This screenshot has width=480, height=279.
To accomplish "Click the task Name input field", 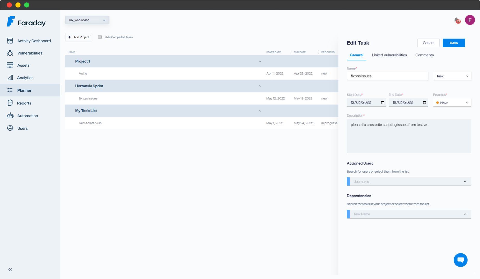I will click(387, 76).
